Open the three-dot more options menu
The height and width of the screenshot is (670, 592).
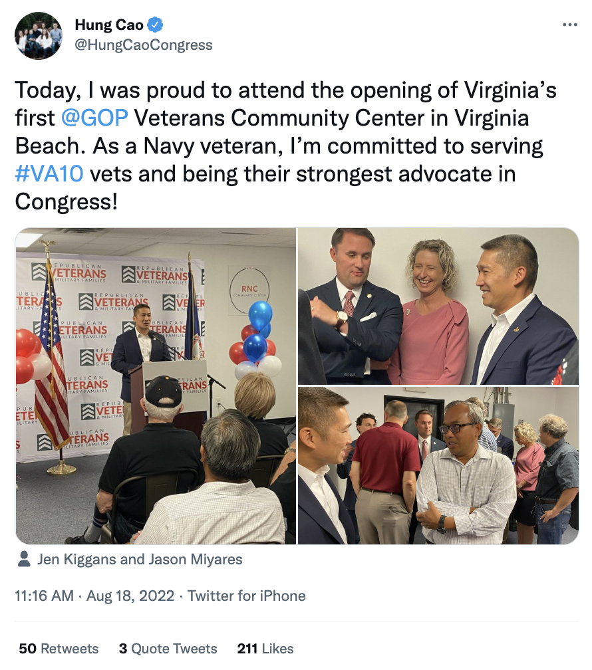[570, 25]
